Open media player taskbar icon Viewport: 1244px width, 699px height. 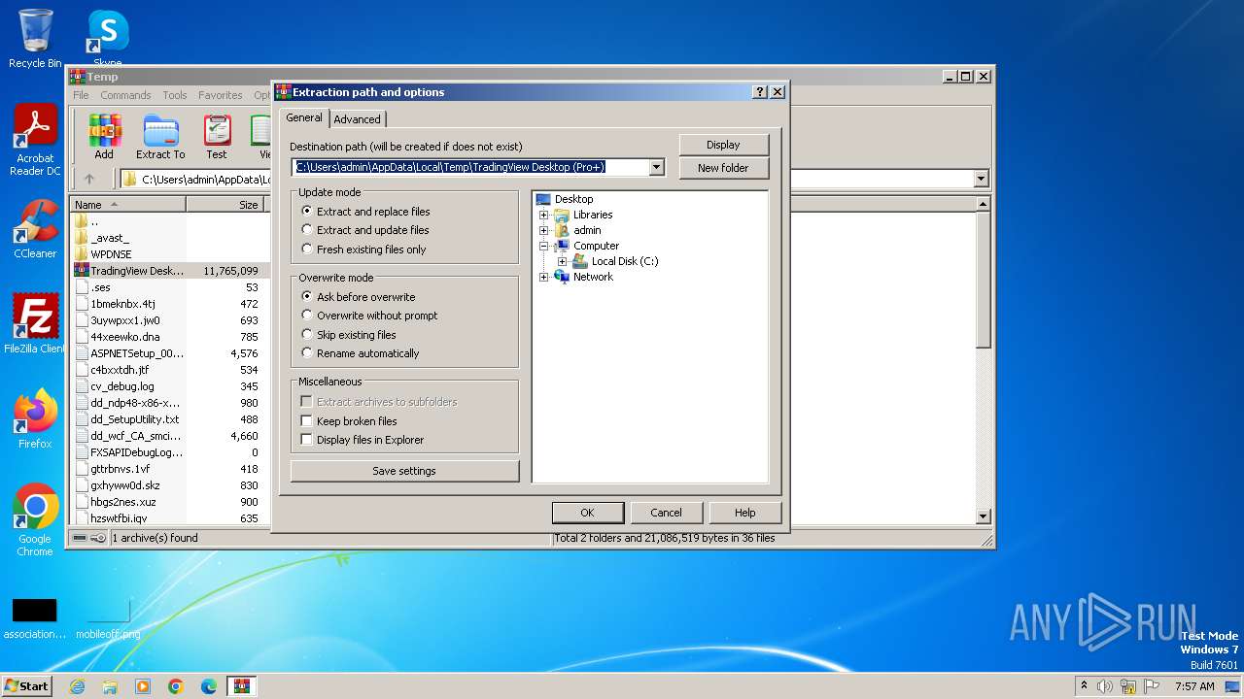click(143, 686)
